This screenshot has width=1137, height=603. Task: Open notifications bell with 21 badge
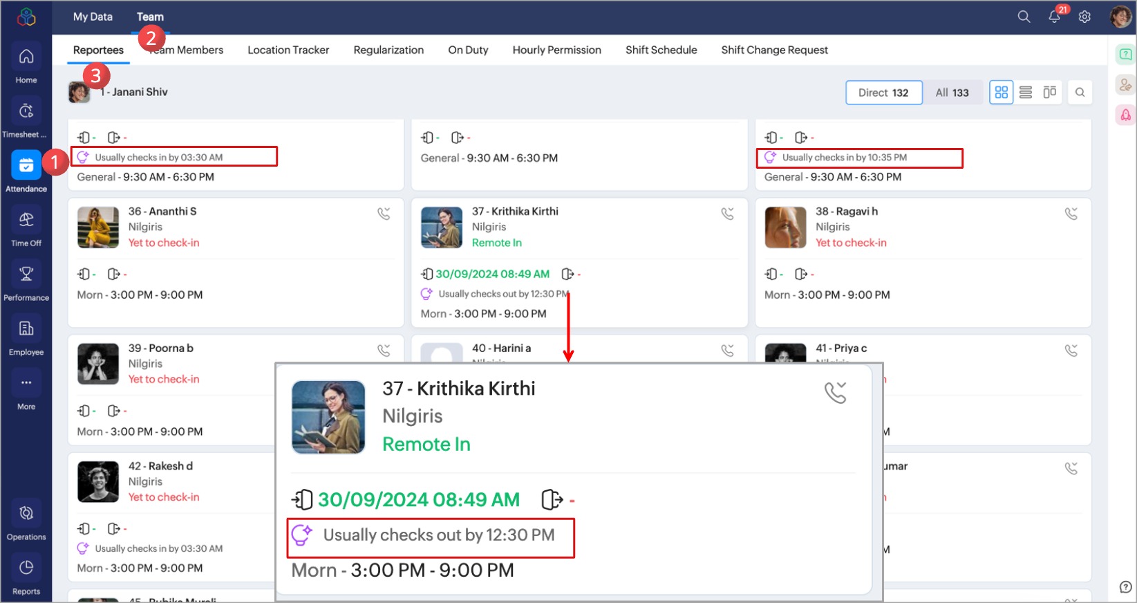[x=1054, y=17]
